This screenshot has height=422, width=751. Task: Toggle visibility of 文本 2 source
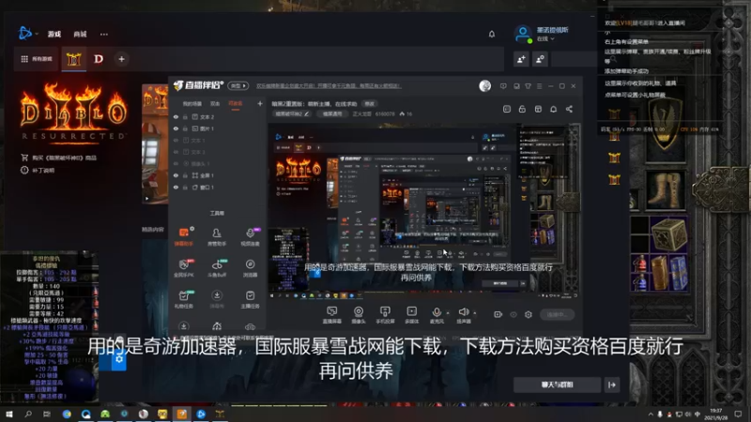pyautogui.click(x=176, y=116)
